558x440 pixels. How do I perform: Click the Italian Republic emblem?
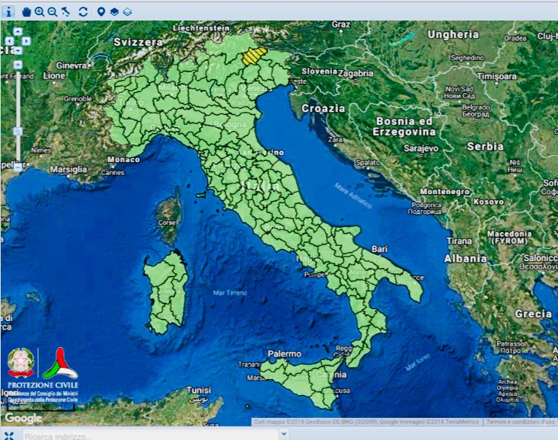(21, 362)
